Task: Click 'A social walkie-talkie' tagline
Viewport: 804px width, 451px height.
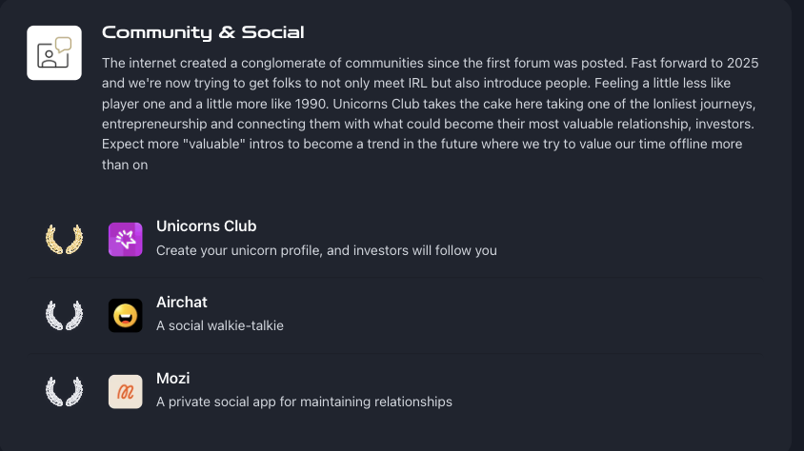Action: [x=219, y=325]
